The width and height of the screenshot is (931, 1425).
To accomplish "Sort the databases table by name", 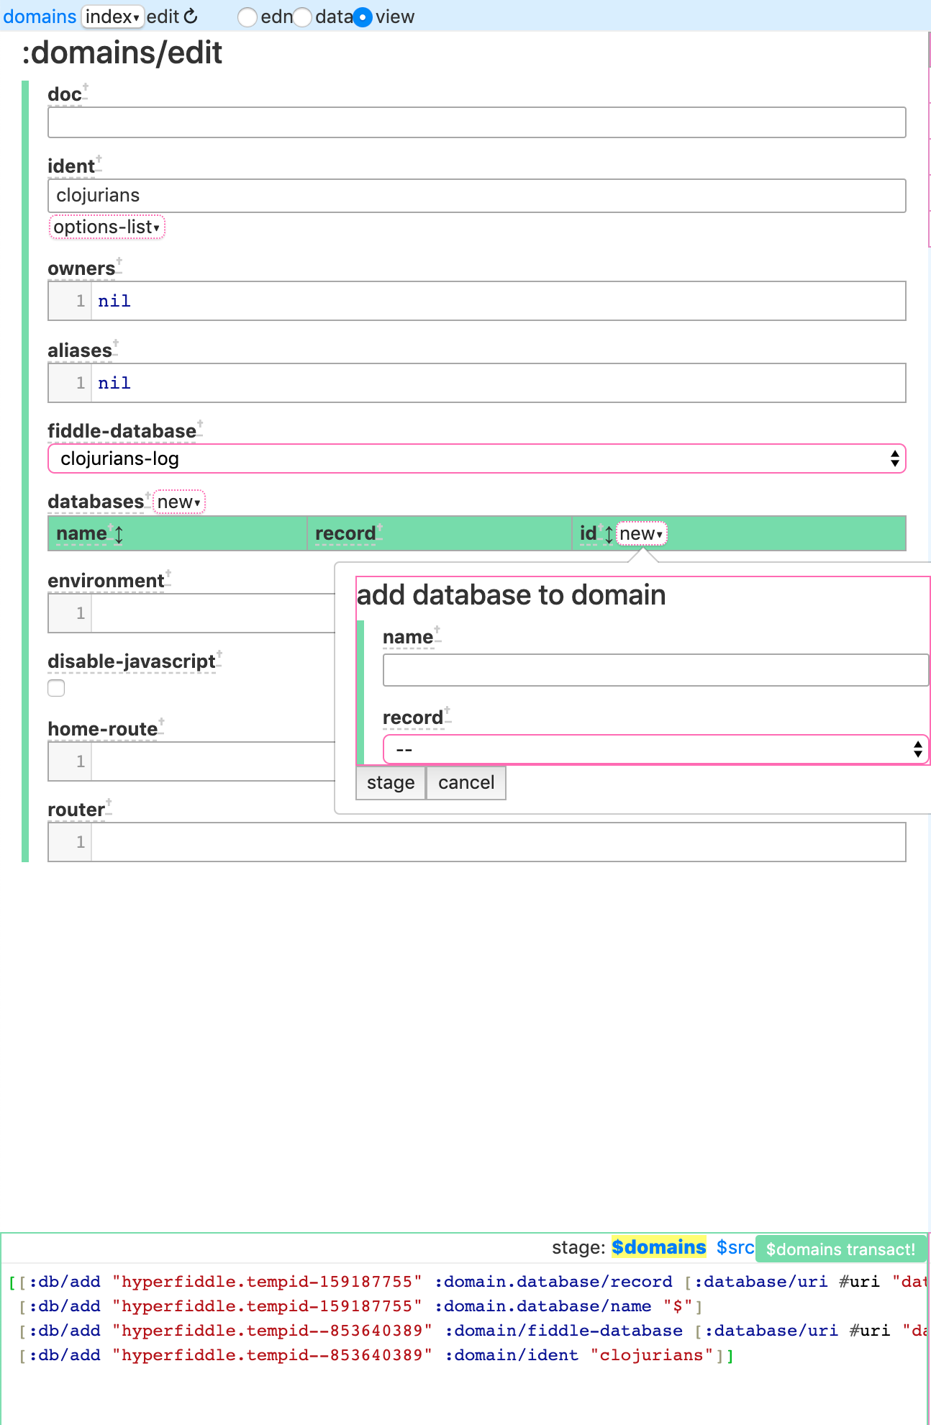I will coord(119,534).
